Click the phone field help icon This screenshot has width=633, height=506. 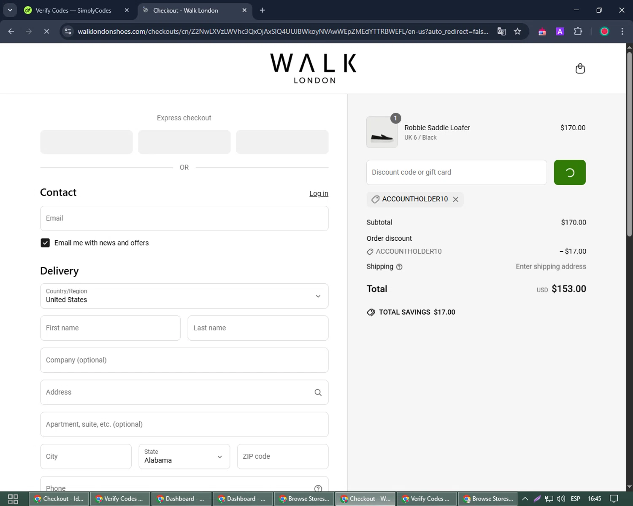tap(318, 488)
